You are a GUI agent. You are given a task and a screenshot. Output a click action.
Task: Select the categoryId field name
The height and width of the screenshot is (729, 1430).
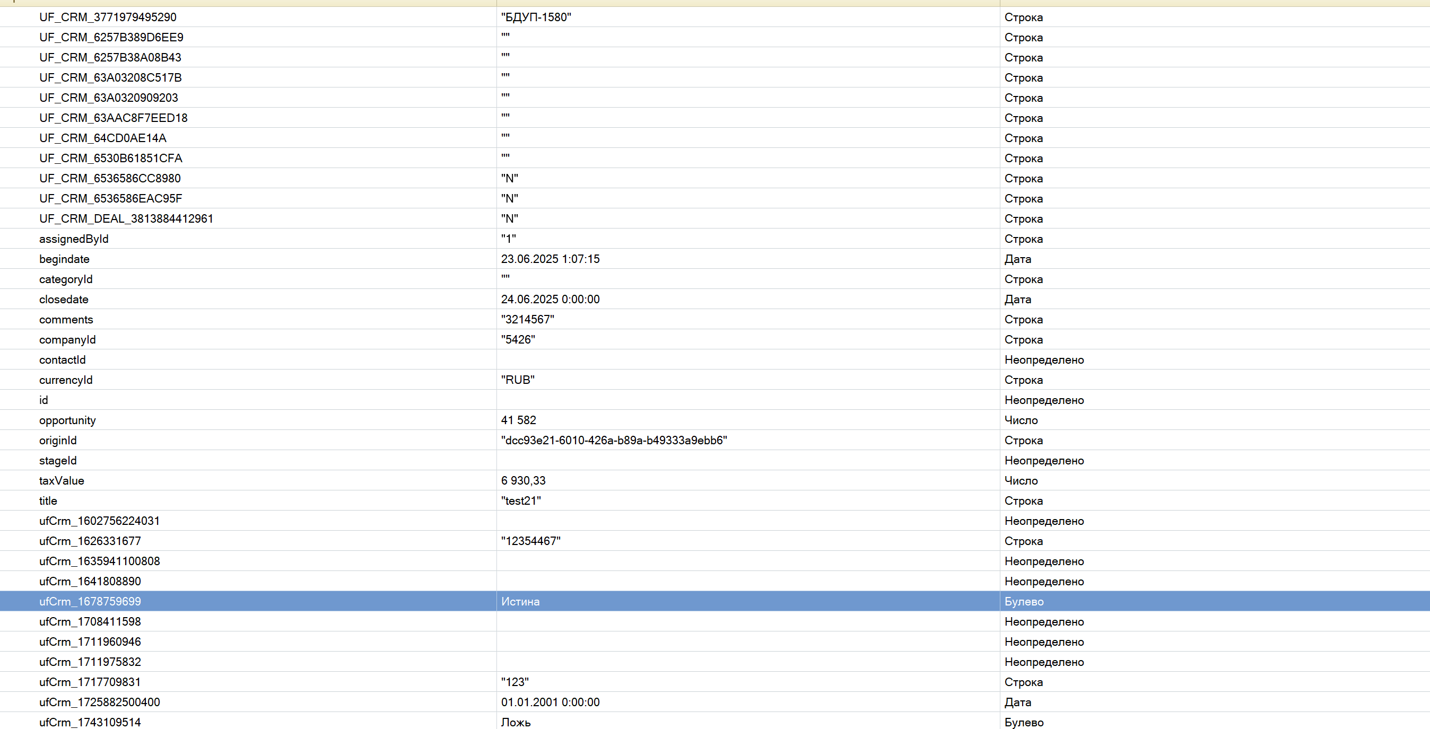click(x=66, y=279)
